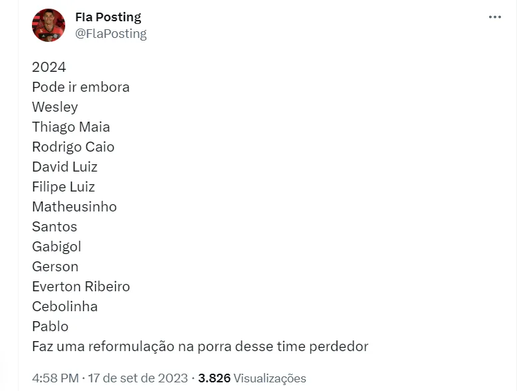Click "David Luiz" in the list
Viewport: 517px width, 391px height.
[x=65, y=167]
